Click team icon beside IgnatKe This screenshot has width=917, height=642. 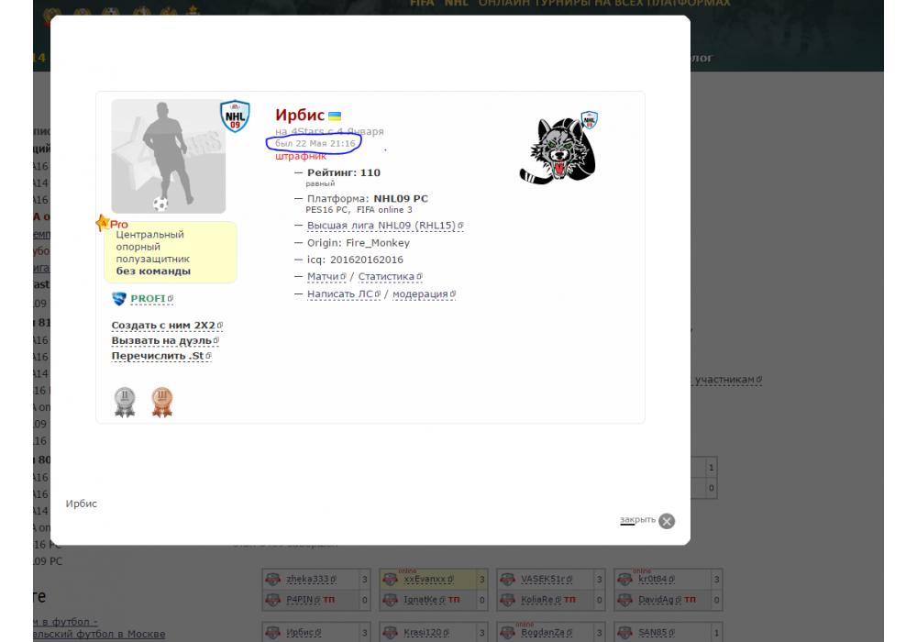click(x=390, y=600)
